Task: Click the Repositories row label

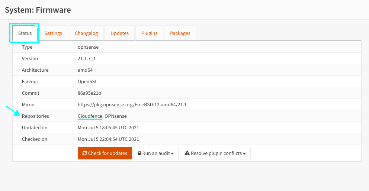Action: pos(35,116)
